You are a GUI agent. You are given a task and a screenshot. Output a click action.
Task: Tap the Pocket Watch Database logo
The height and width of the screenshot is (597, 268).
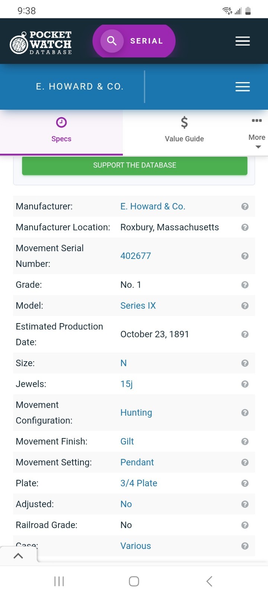40,43
